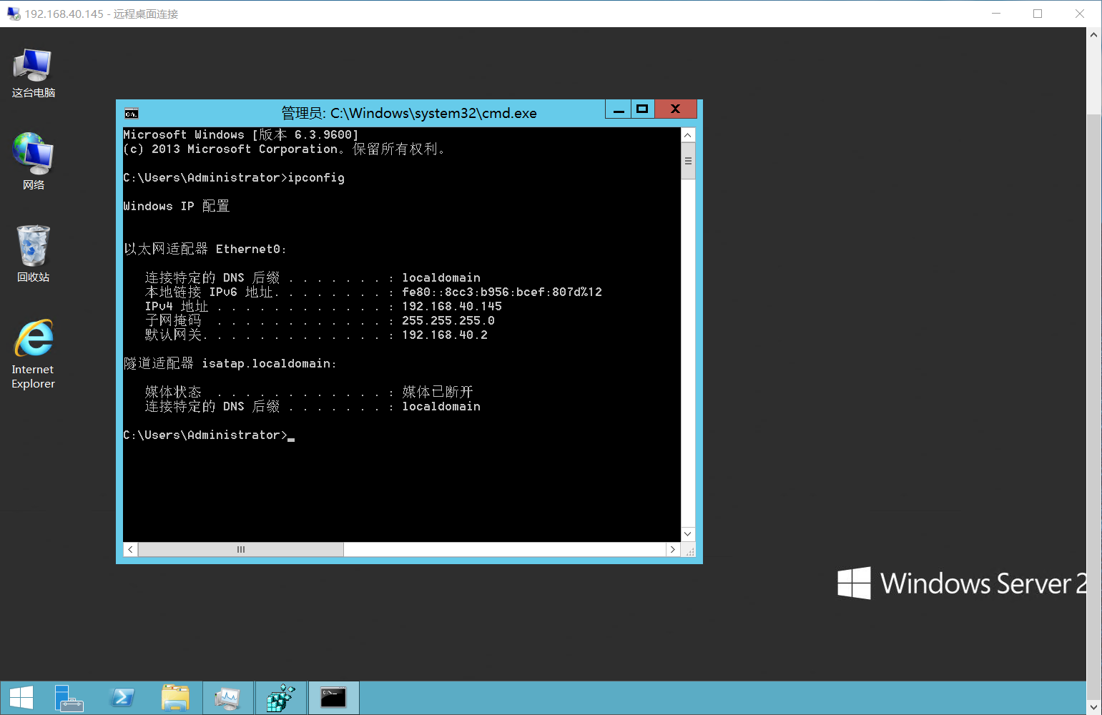Click the IPv4 address 192.168.40.145 text
Viewport: 1102px width, 715px height.
(452, 306)
